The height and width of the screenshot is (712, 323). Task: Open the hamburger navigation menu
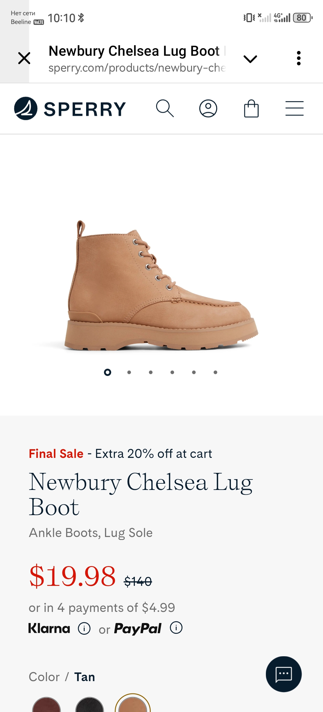pyautogui.click(x=294, y=108)
